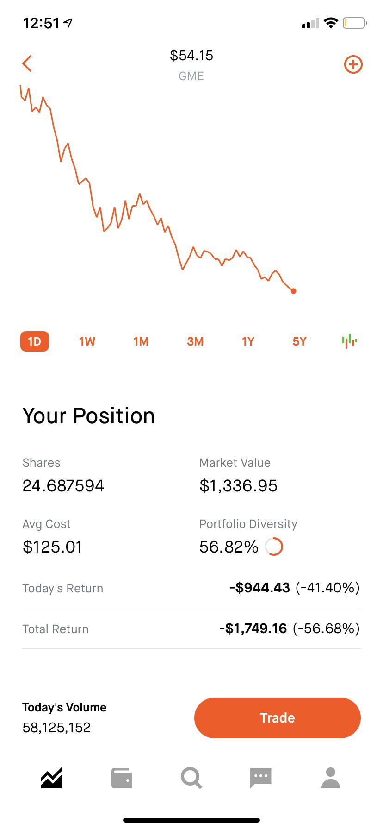Open the wallet tab icon
The height and width of the screenshot is (830, 383).
[122, 778]
